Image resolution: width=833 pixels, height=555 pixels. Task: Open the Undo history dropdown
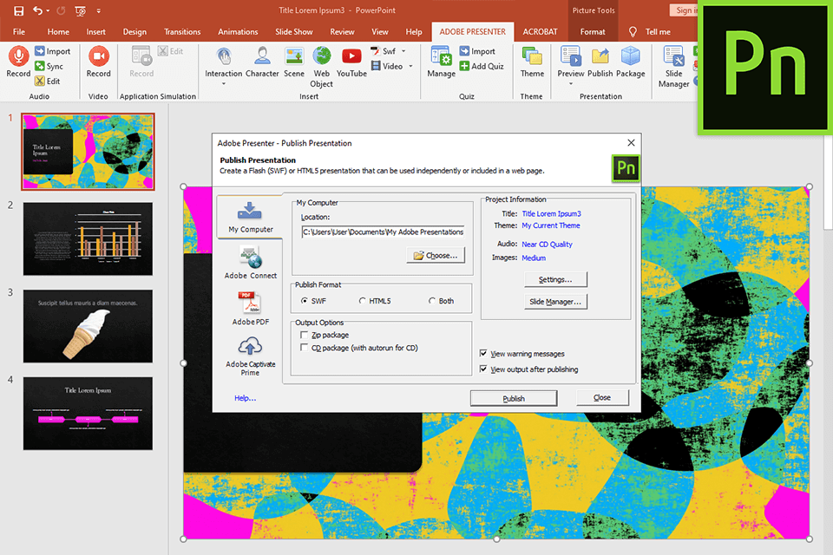point(48,10)
